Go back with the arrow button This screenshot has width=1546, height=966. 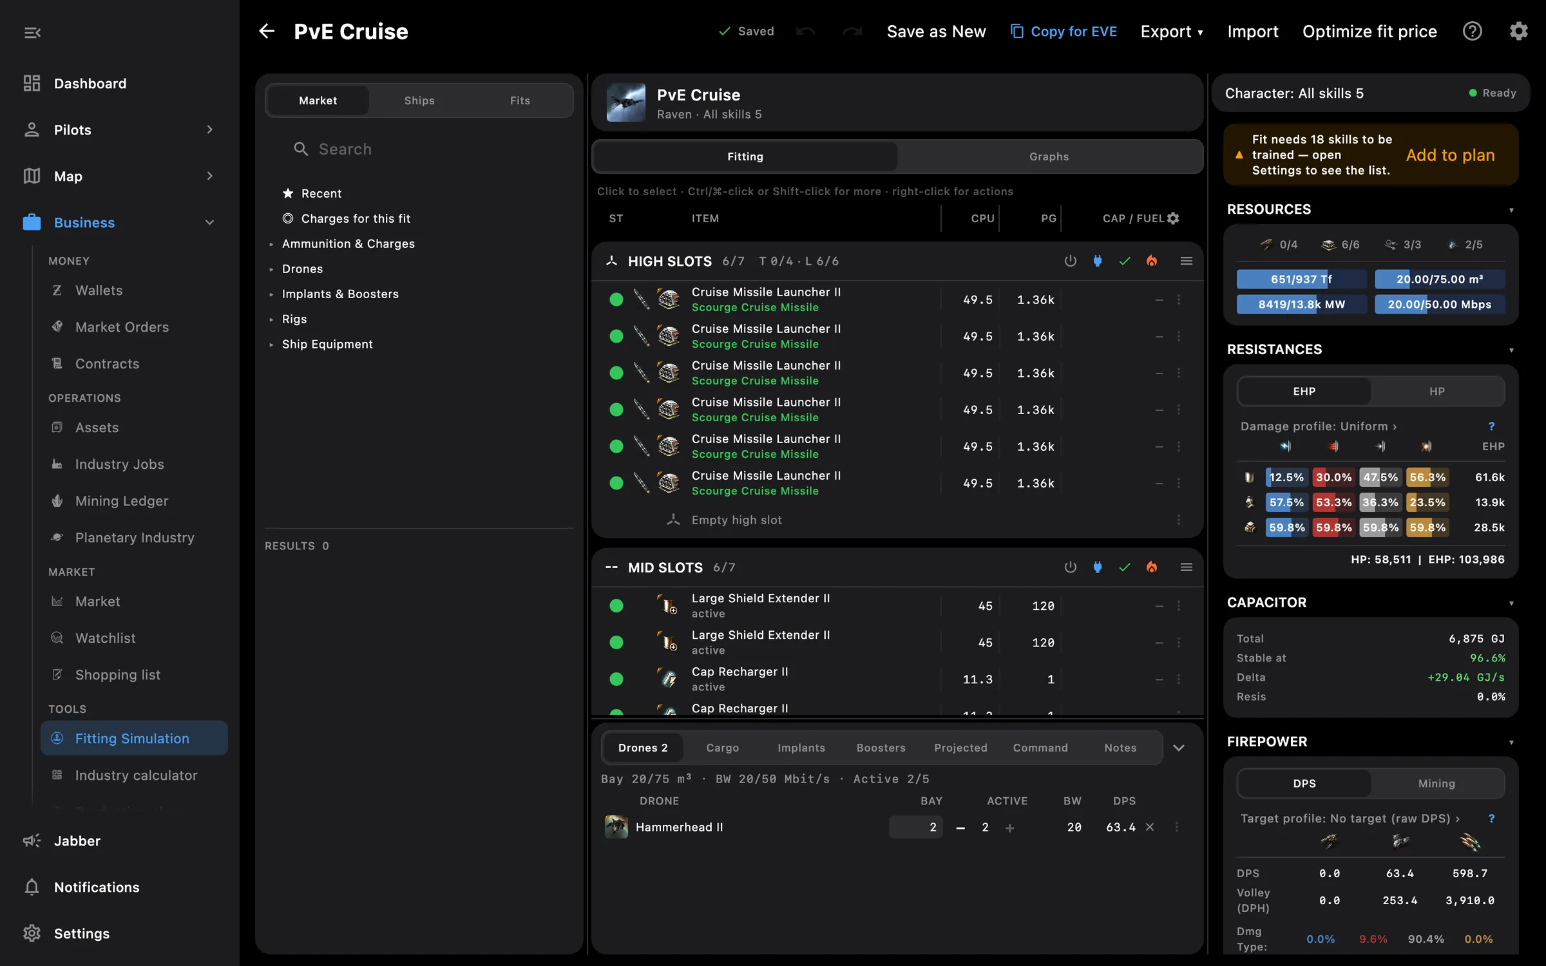(267, 31)
